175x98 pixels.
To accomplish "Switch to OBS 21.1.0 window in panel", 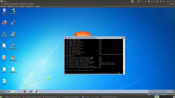I will click(x=13, y=97).
